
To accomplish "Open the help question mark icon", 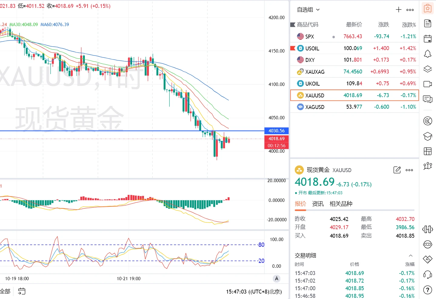I will (428, 290).
